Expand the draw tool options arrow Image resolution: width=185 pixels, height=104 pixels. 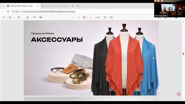point(23,17)
